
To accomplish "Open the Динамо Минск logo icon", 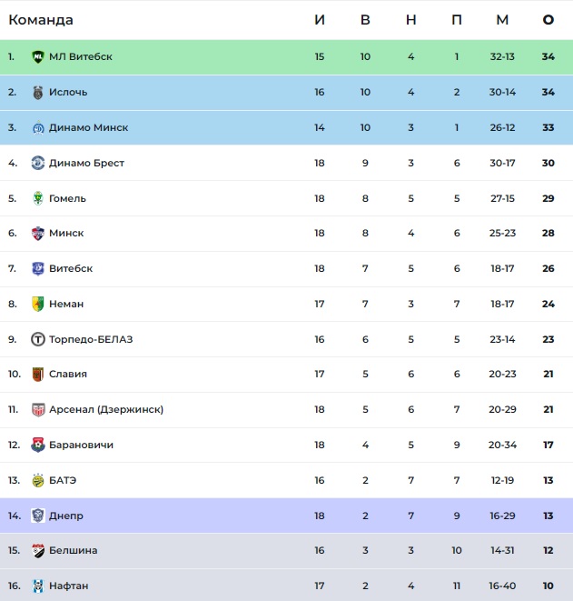I will 38,127.
